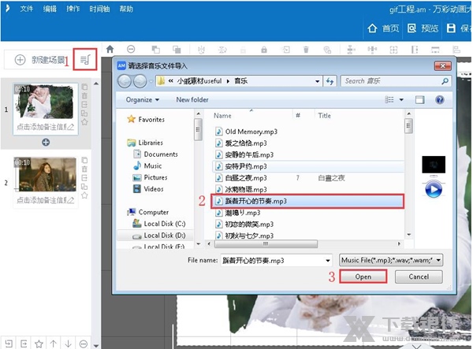473x349 pixels.
Task: Select Local Disk (C:) in navigation tree
Action: [x=163, y=224]
